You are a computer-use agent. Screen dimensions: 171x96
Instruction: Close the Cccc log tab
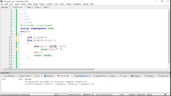click(x=42, y=76)
